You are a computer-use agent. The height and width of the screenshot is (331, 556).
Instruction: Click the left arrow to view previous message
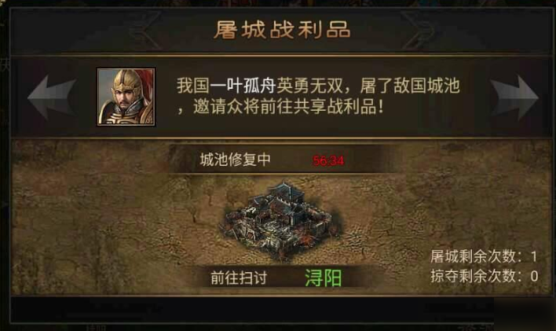click(x=52, y=97)
